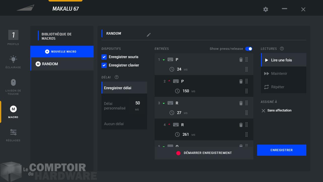Click the Lectures help question mark icon
323x182 pixels.
coord(282,49)
